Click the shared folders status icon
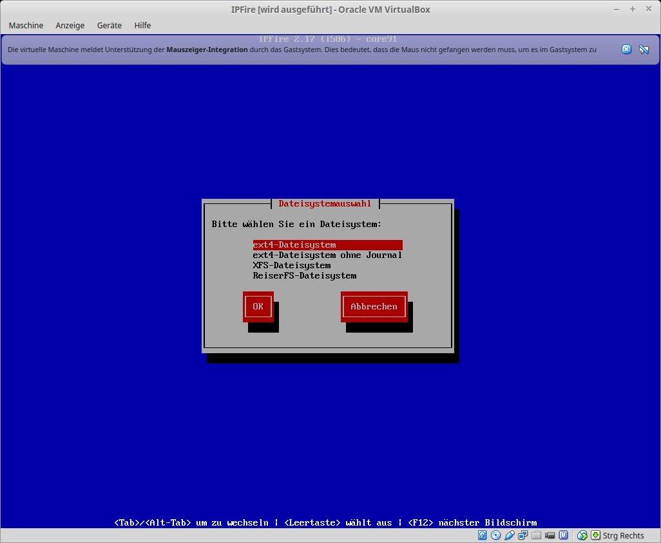This screenshot has width=661, height=543. click(536, 535)
